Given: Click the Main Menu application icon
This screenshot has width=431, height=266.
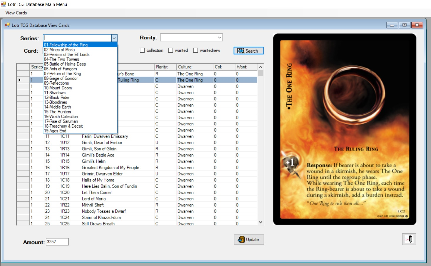Looking at the screenshot, I should [x=3, y=4].
